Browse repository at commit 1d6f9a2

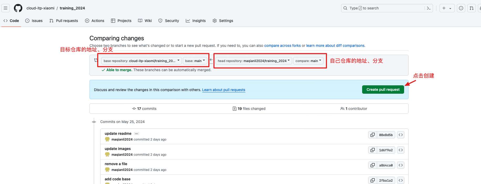pyautogui.click(x=401, y=150)
